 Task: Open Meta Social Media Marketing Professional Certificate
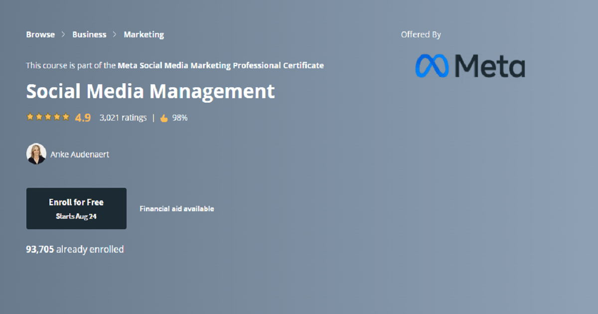pyautogui.click(x=221, y=65)
